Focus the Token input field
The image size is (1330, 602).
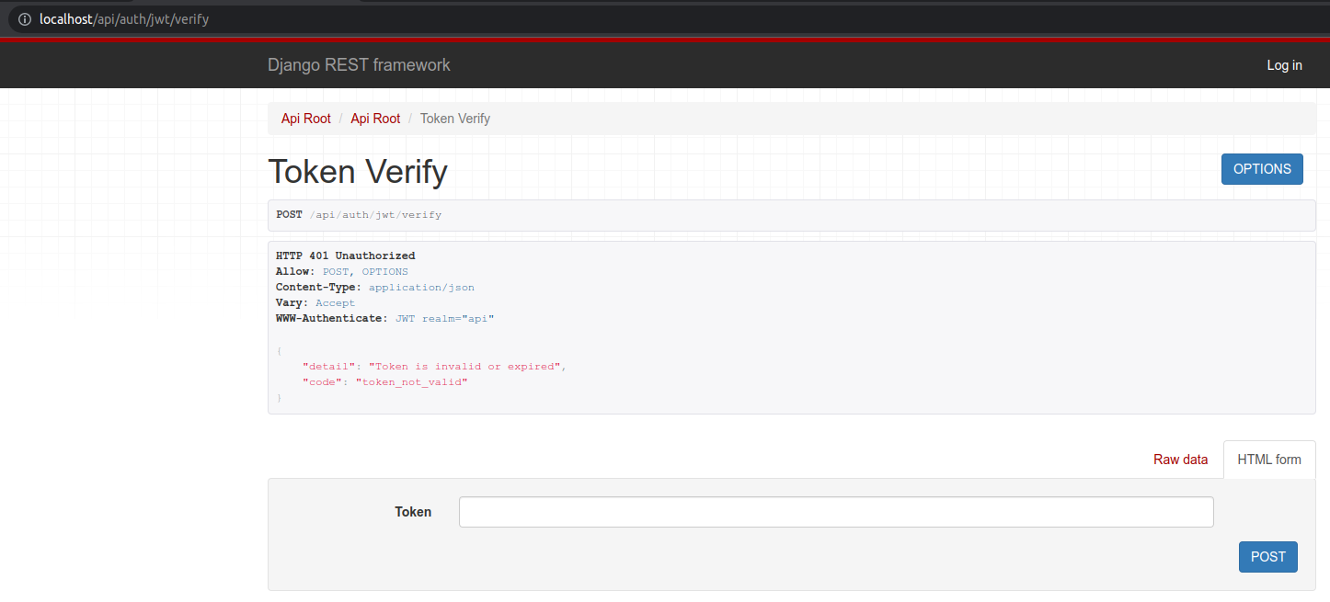(835, 512)
